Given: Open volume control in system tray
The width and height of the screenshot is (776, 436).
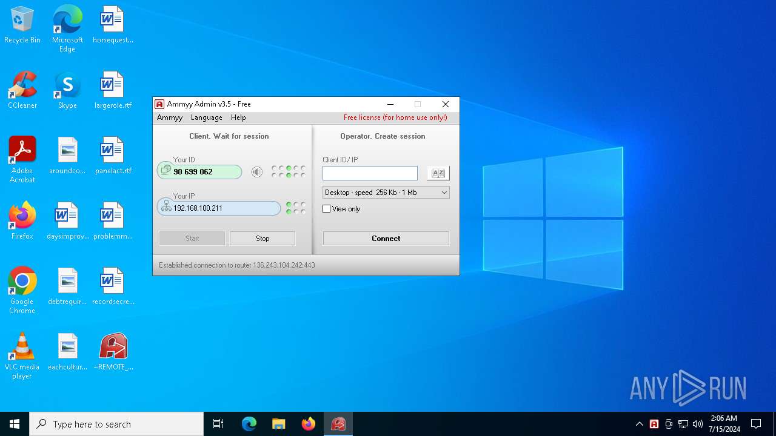Looking at the screenshot, I should [698, 424].
